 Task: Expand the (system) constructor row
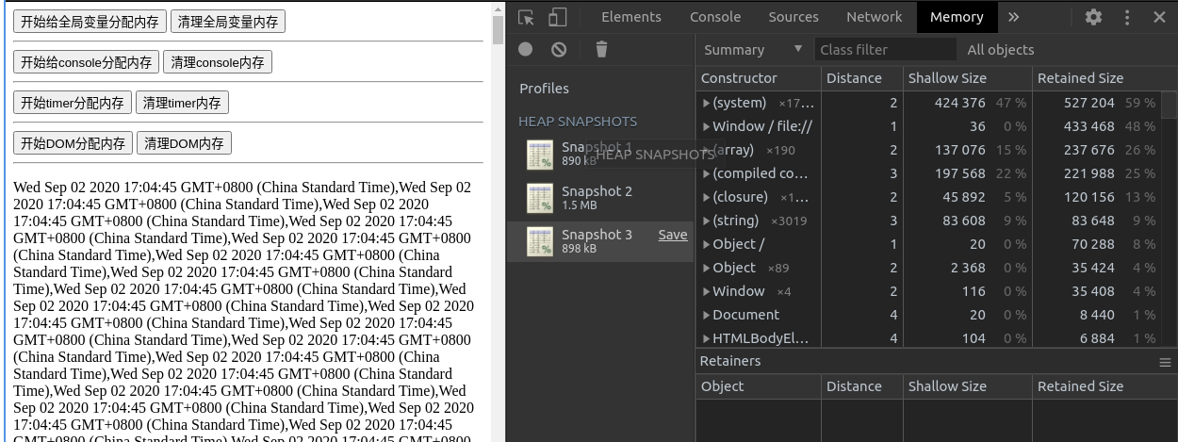[707, 103]
